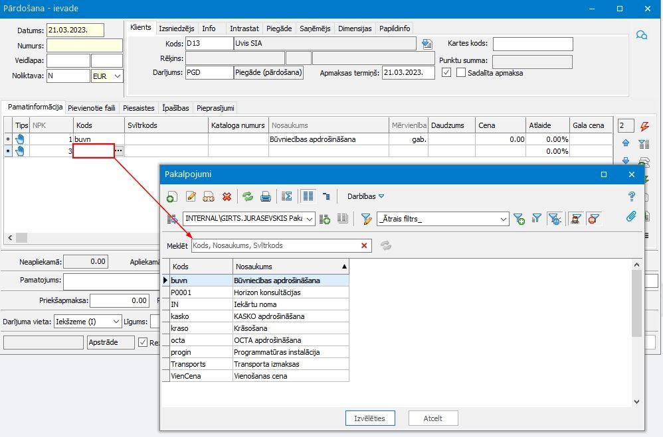The width and height of the screenshot is (663, 437).
Task: Click the sigma totals icon in Pakalpojumi
Action: coord(287,196)
